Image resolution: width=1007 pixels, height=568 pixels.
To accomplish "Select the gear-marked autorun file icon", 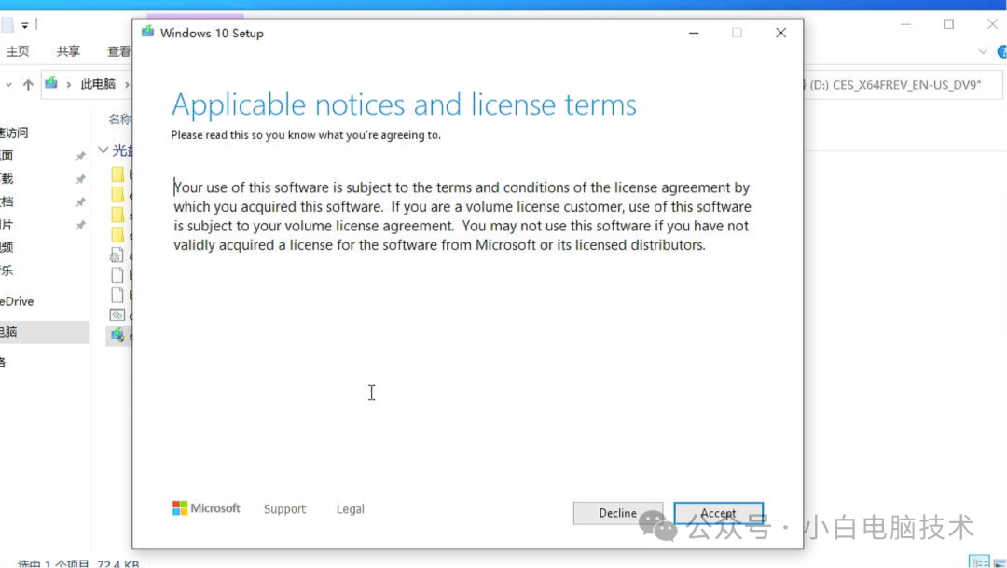I will (117, 255).
